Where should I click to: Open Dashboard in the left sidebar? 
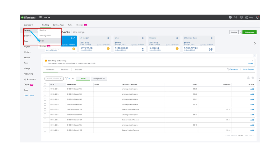pos(28,25)
